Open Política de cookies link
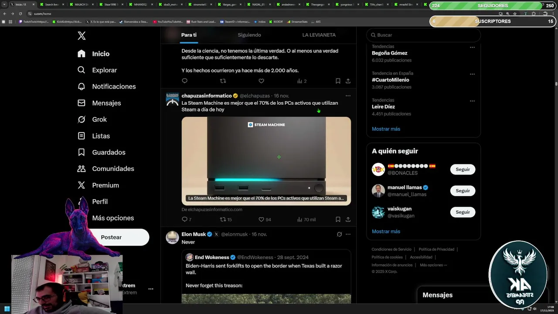Viewport: 558px width, 314px height. click(x=387, y=257)
